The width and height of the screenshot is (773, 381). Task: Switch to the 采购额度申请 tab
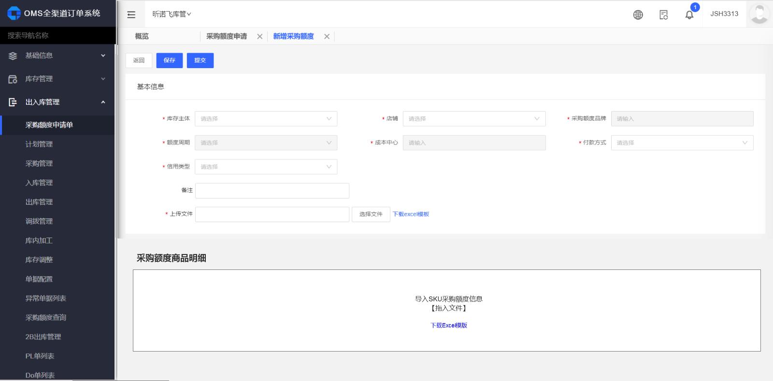(x=227, y=36)
